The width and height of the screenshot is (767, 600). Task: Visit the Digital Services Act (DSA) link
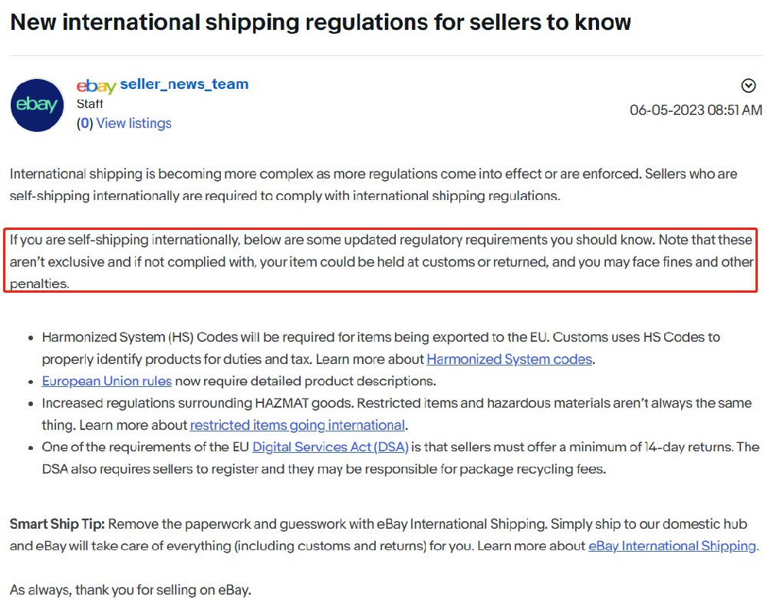(330, 447)
